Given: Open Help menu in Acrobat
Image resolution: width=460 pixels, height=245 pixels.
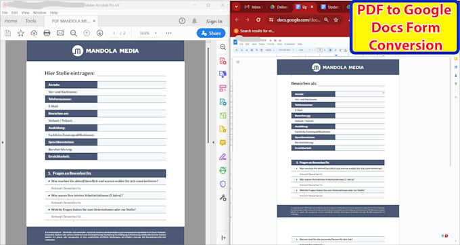Looking at the screenshot, I should pyautogui.click(x=53, y=13).
